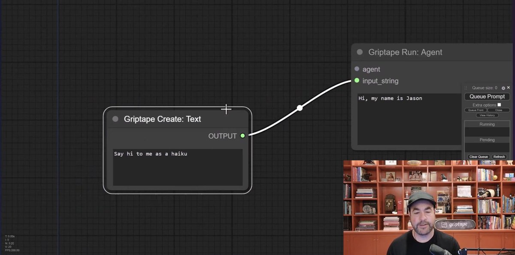Grab the queue panel drag handle
The image size is (515, 255).
(466, 88)
